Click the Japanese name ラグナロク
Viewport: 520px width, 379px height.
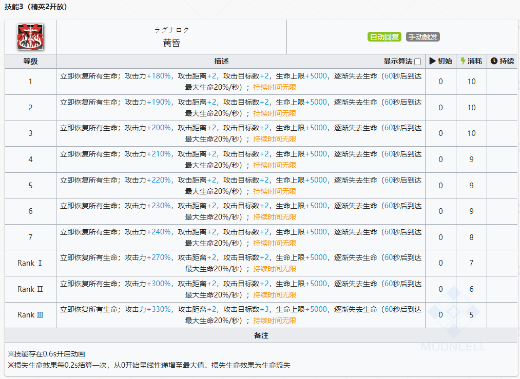point(171,30)
